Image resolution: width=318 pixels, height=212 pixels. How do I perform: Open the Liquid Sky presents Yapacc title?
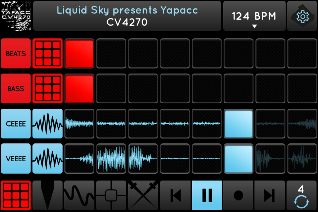[127, 16]
